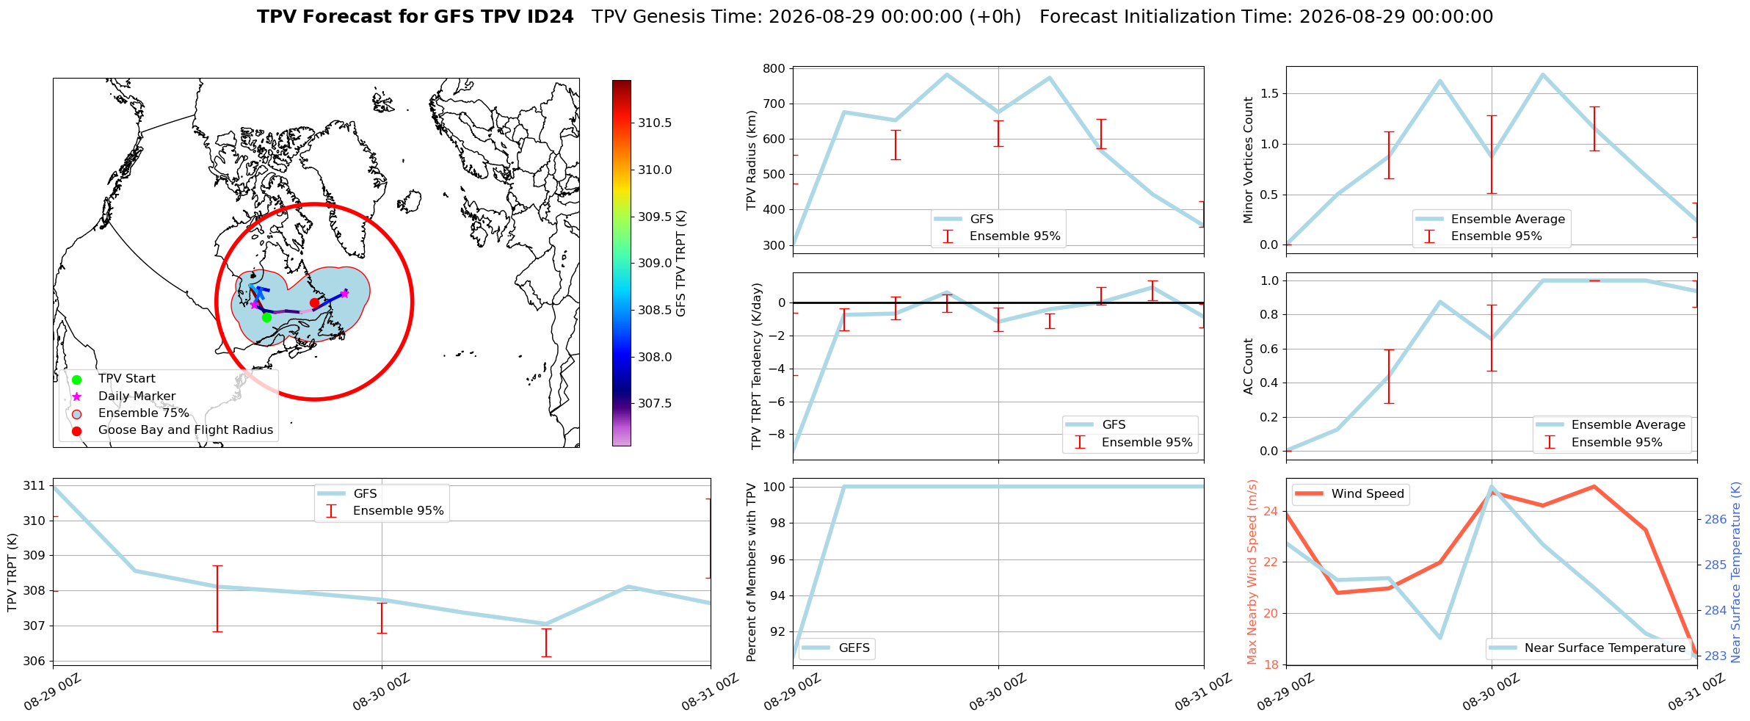This screenshot has width=1750, height=721.
Task: Click the red Goose Bay legend dot
Action: 76,431
